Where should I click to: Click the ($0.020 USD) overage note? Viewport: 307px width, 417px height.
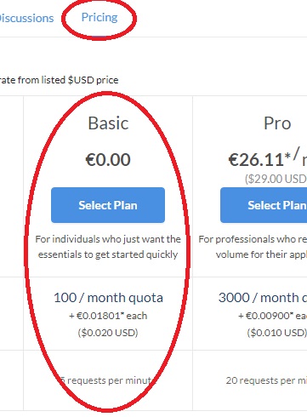click(108, 333)
